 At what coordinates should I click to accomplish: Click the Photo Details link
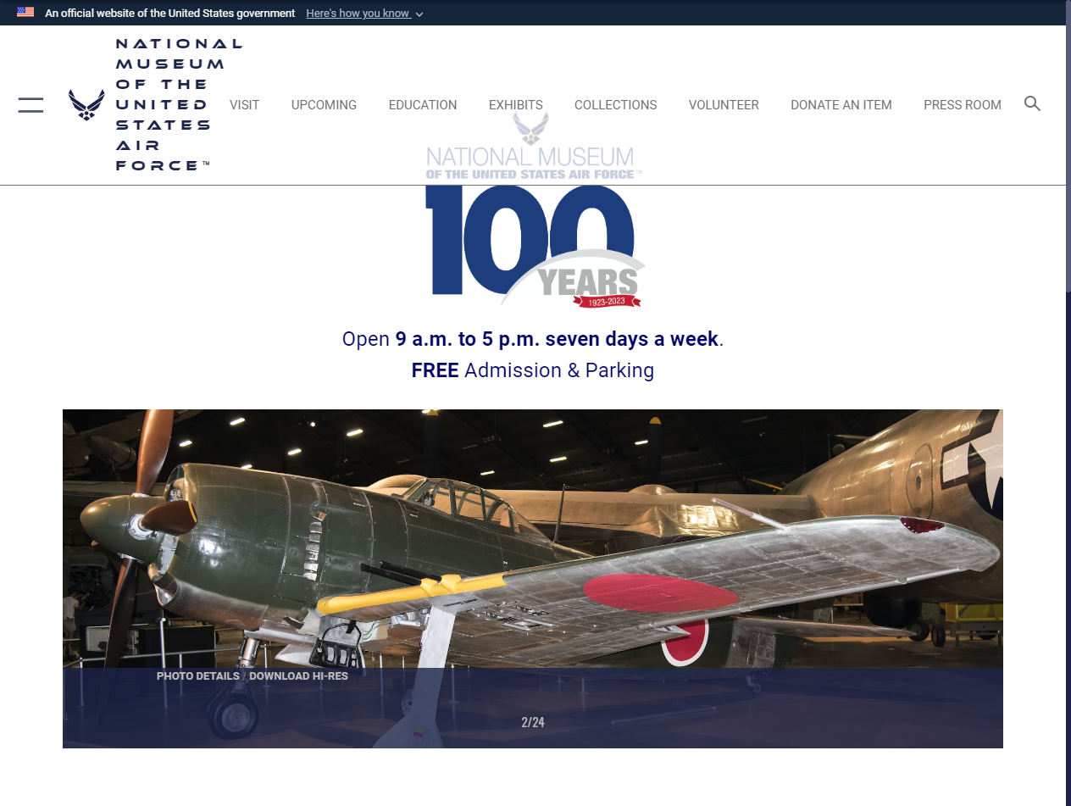[x=197, y=676]
